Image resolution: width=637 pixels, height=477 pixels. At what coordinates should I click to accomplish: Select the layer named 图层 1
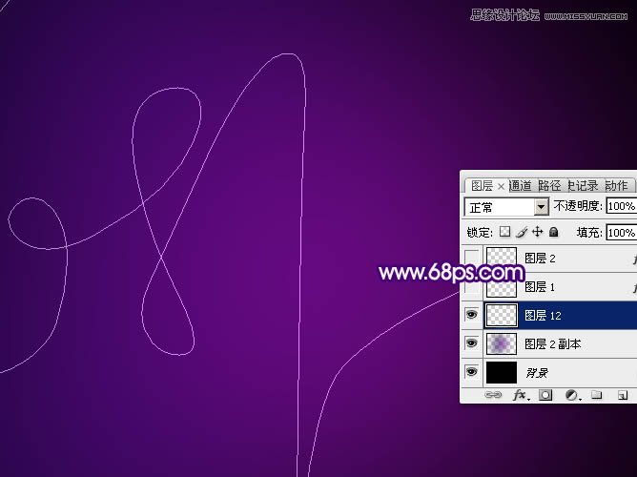pos(540,287)
